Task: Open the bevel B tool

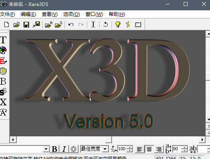Action: point(3,81)
